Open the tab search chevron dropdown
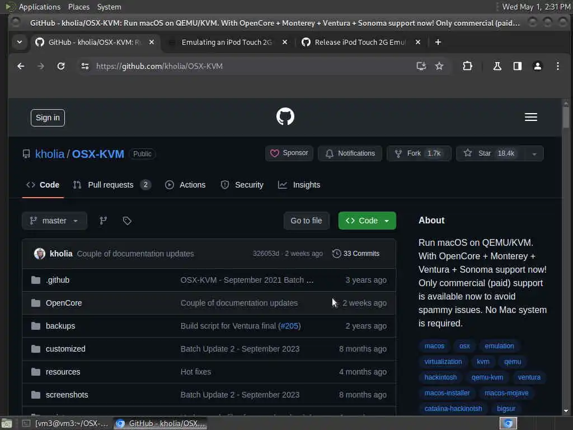The height and width of the screenshot is (430, 573). pos(20,42)
